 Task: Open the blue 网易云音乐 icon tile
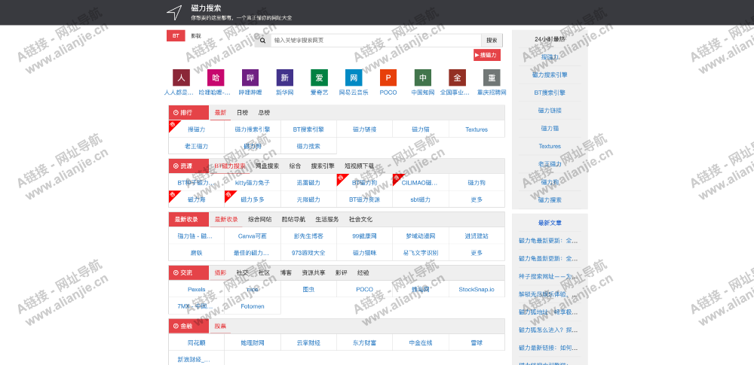pyautogui.click(x=354, y=78)
